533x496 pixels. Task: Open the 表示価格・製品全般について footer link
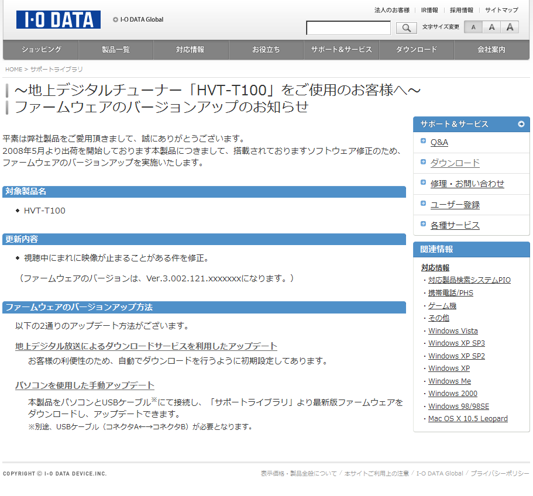[299, 474]
